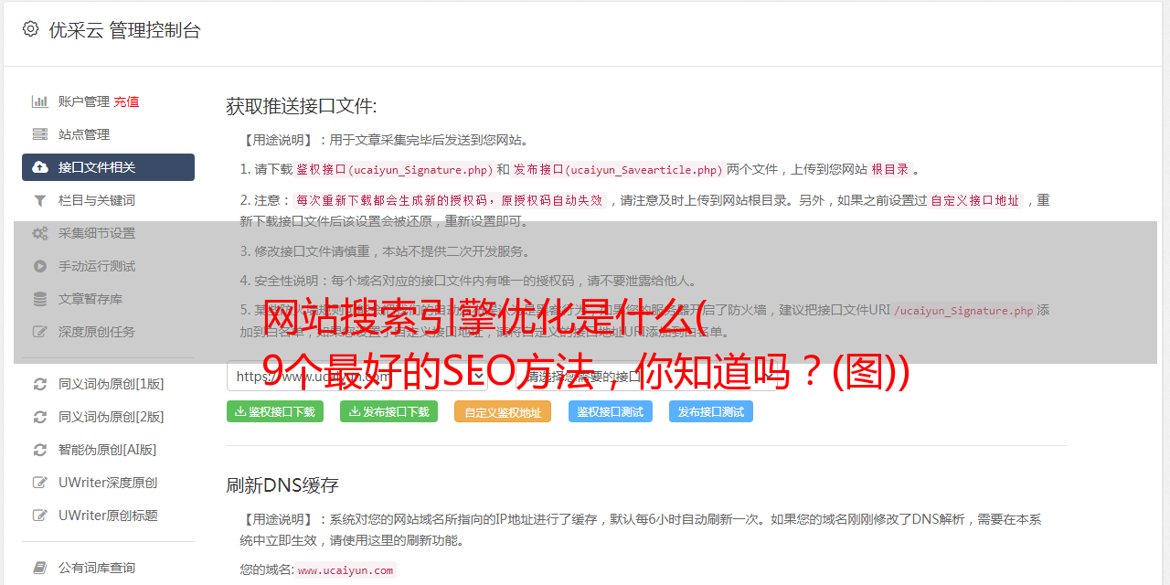
Task: Click the gears icon for 采集细节设置
Action: click(x=40, y=233)
